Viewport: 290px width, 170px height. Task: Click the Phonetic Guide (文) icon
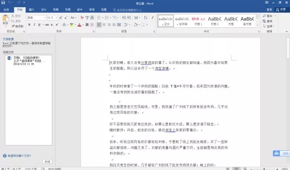[87, 18]
